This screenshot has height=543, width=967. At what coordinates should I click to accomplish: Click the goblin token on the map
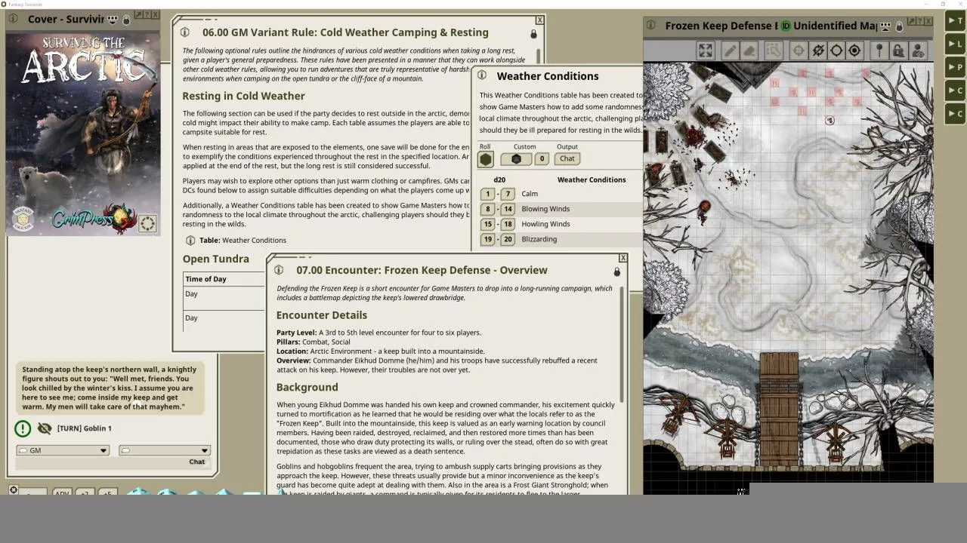click(830, 121)
